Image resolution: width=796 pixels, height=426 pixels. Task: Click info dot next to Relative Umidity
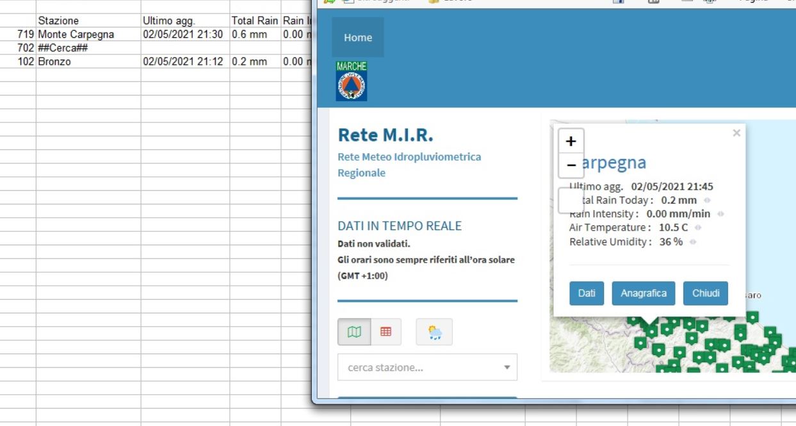pyautogui.click(x=693, y=242)
